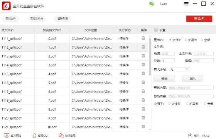
Task: Click in the 替换内容 replacement content field
Action: [x=191, y=96]
